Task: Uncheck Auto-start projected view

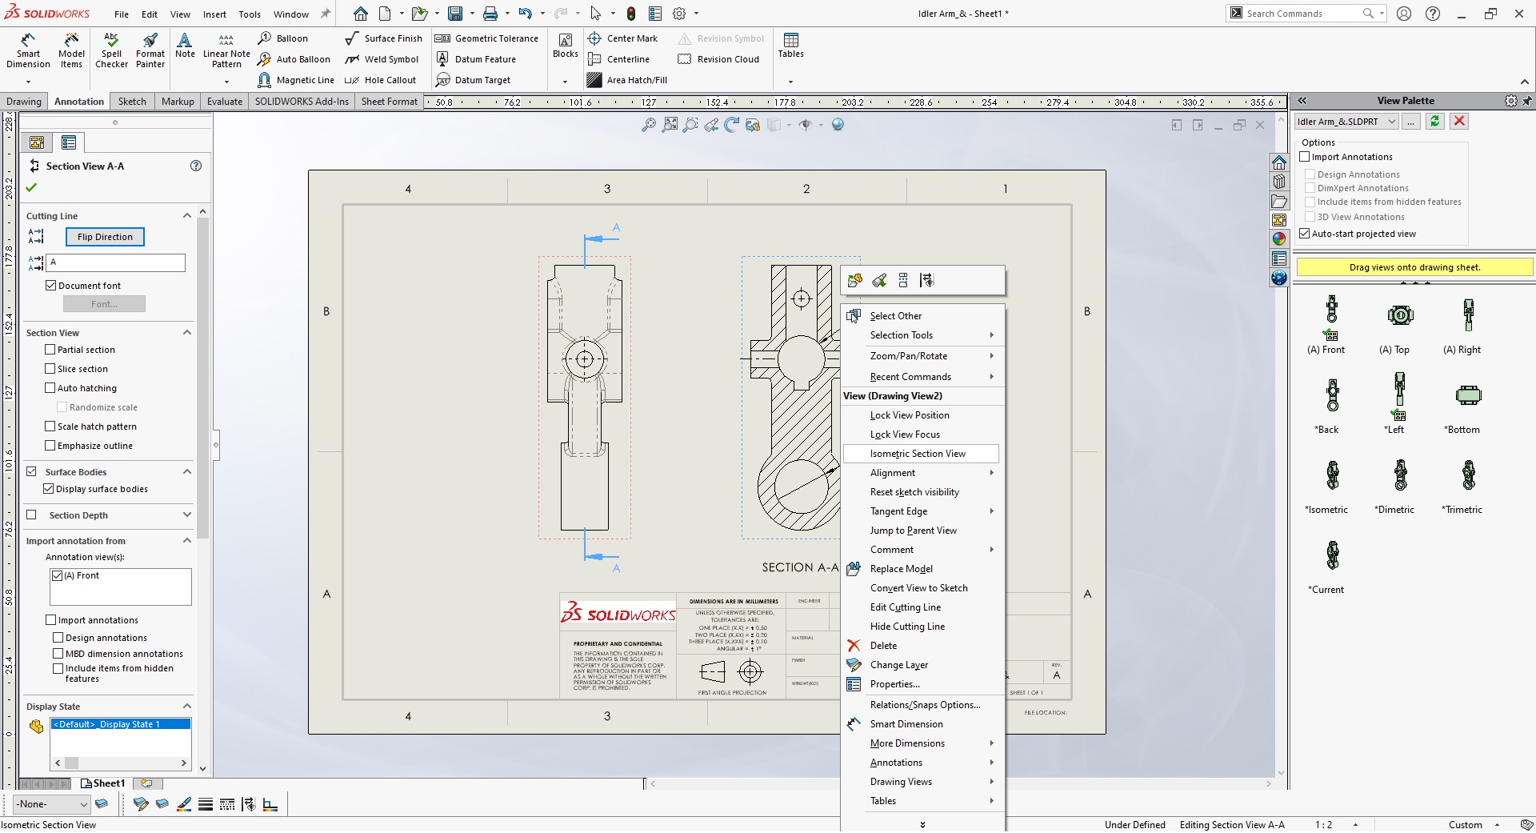Action: [1305, 234]
